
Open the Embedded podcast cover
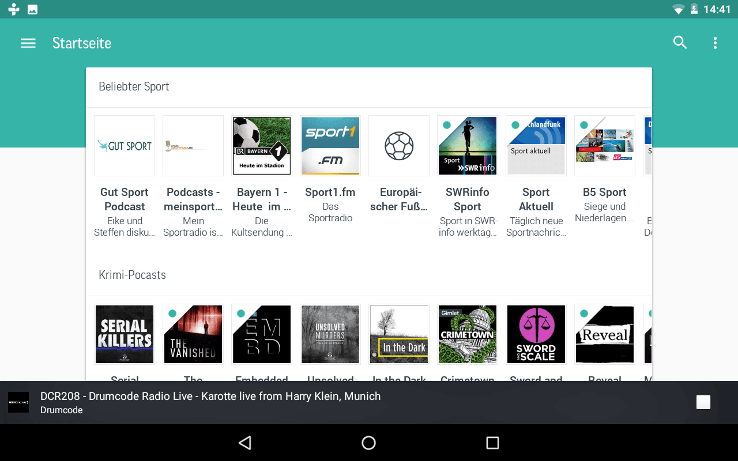tap(262, 334)
